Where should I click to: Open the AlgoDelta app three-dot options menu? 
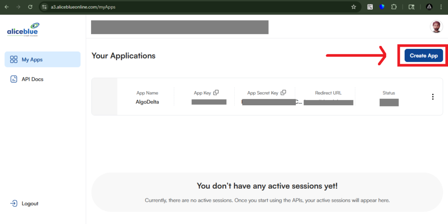point(433,97)
